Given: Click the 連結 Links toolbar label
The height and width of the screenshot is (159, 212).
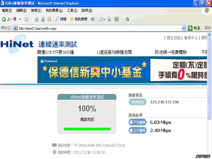Looking at the screenshot, I should click(208, 28).
